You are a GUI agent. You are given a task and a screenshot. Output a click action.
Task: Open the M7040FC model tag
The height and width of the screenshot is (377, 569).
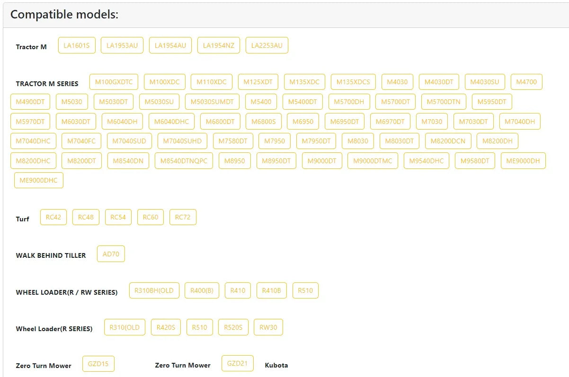pos(81,141)
